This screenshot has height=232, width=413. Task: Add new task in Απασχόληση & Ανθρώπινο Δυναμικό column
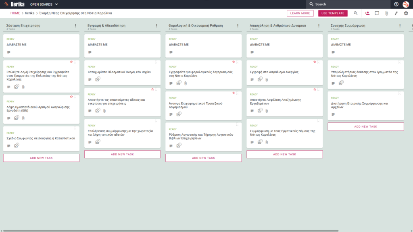[x=285, y=154]
